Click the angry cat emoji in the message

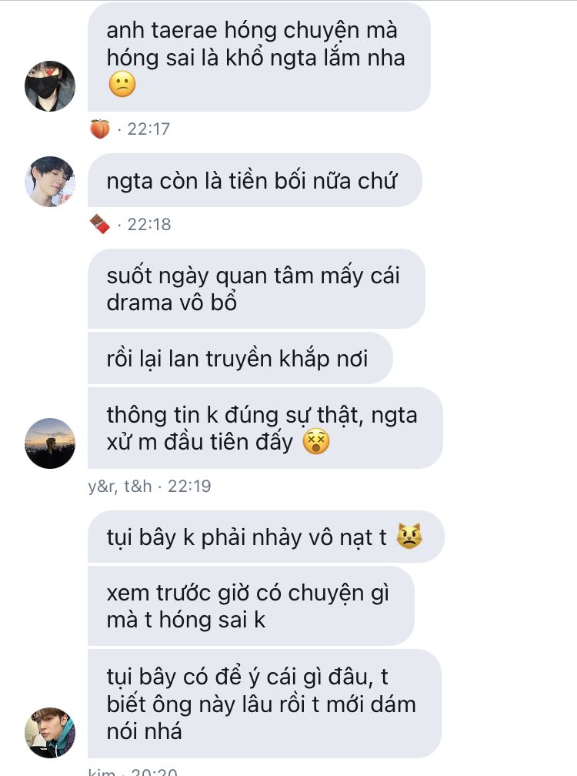click(409, 537)
